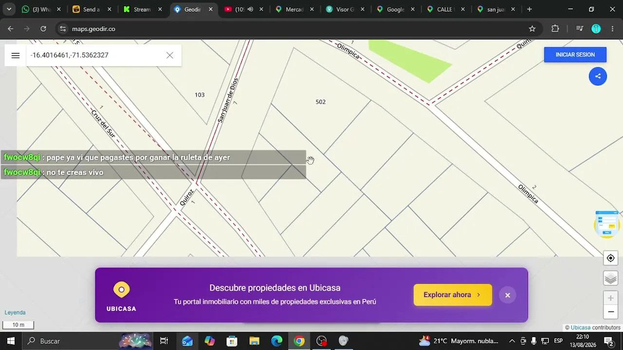Click the Cruz del Sur street label
The height and width of the screenshot is (350, 623).
[x=103, y=123]
